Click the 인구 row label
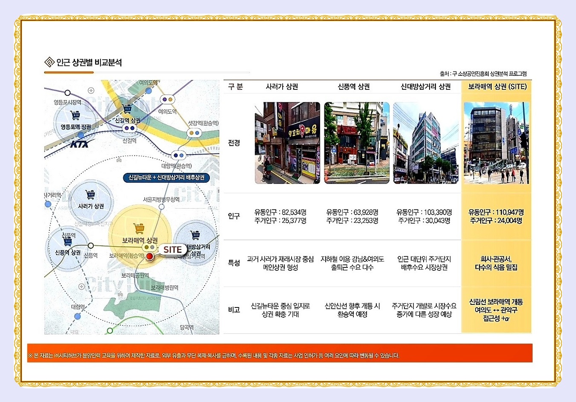The image size is (576, 402). point(234,216)
